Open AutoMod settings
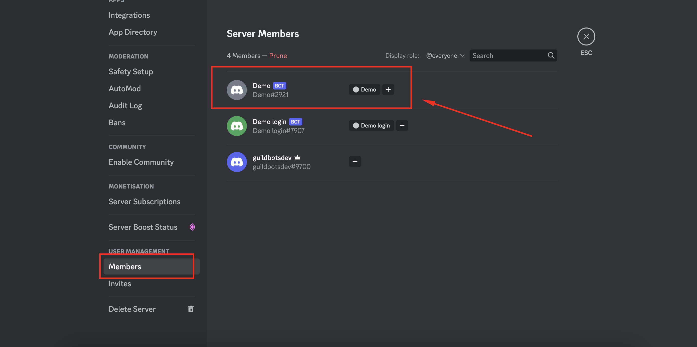This screenshot has width=697, height=347. pos(124,89)
